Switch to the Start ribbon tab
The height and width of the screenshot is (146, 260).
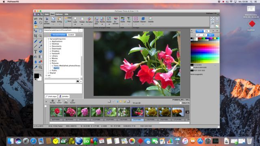pyautogui.click(x=52, y=14)
